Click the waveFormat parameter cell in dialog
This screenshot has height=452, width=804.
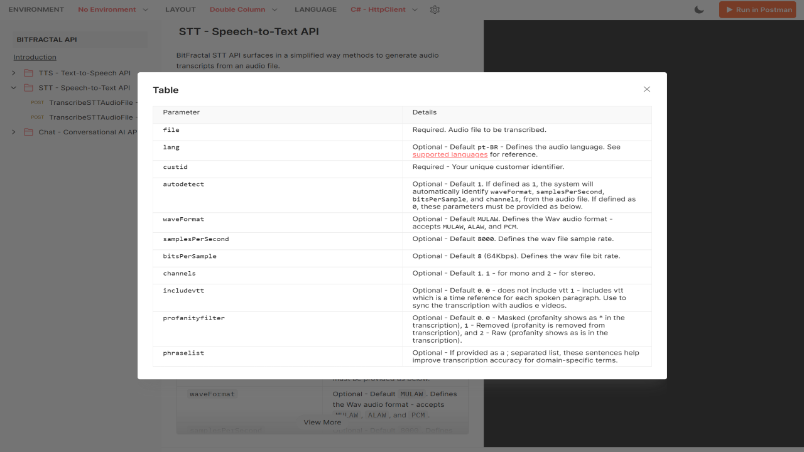tap(278, 223)
